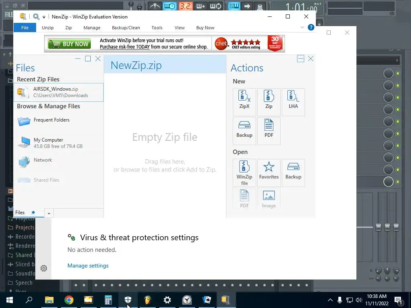Create a new LHA archive
This screenshot has width=411, height=308.
click(293, 102)
